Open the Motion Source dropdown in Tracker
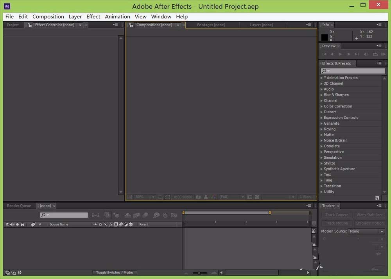 point(366,231)
